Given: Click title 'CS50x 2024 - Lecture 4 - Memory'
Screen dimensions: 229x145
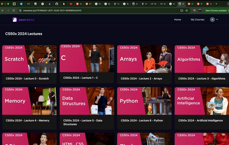Looking at the screenshot, I should (28, 120).
